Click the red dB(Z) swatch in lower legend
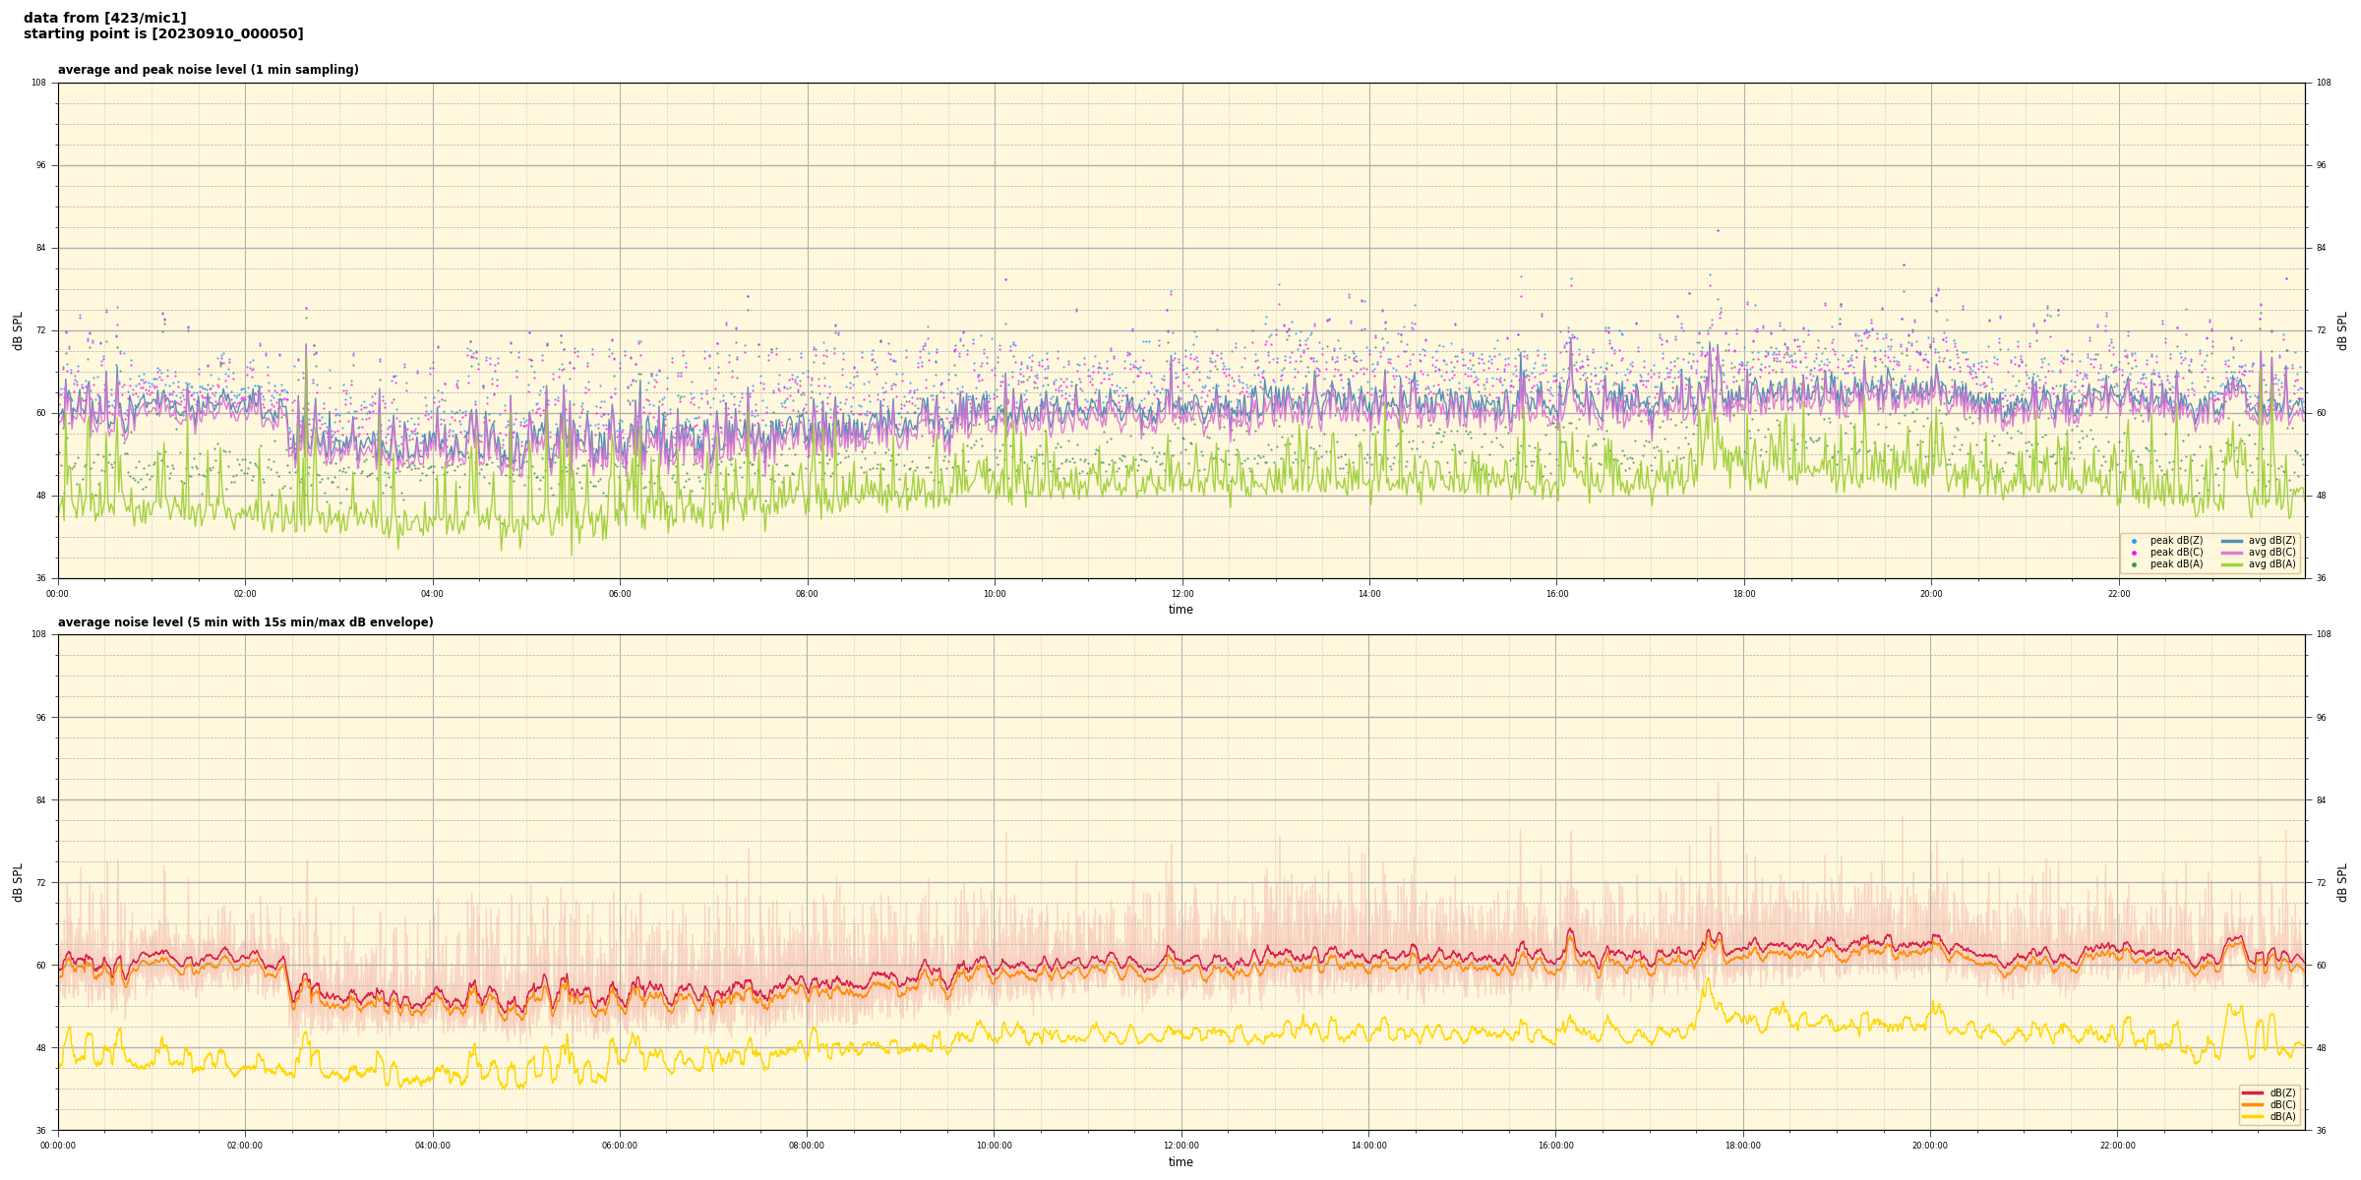2361x1180 pixels. click(x=2252, y=1092)
